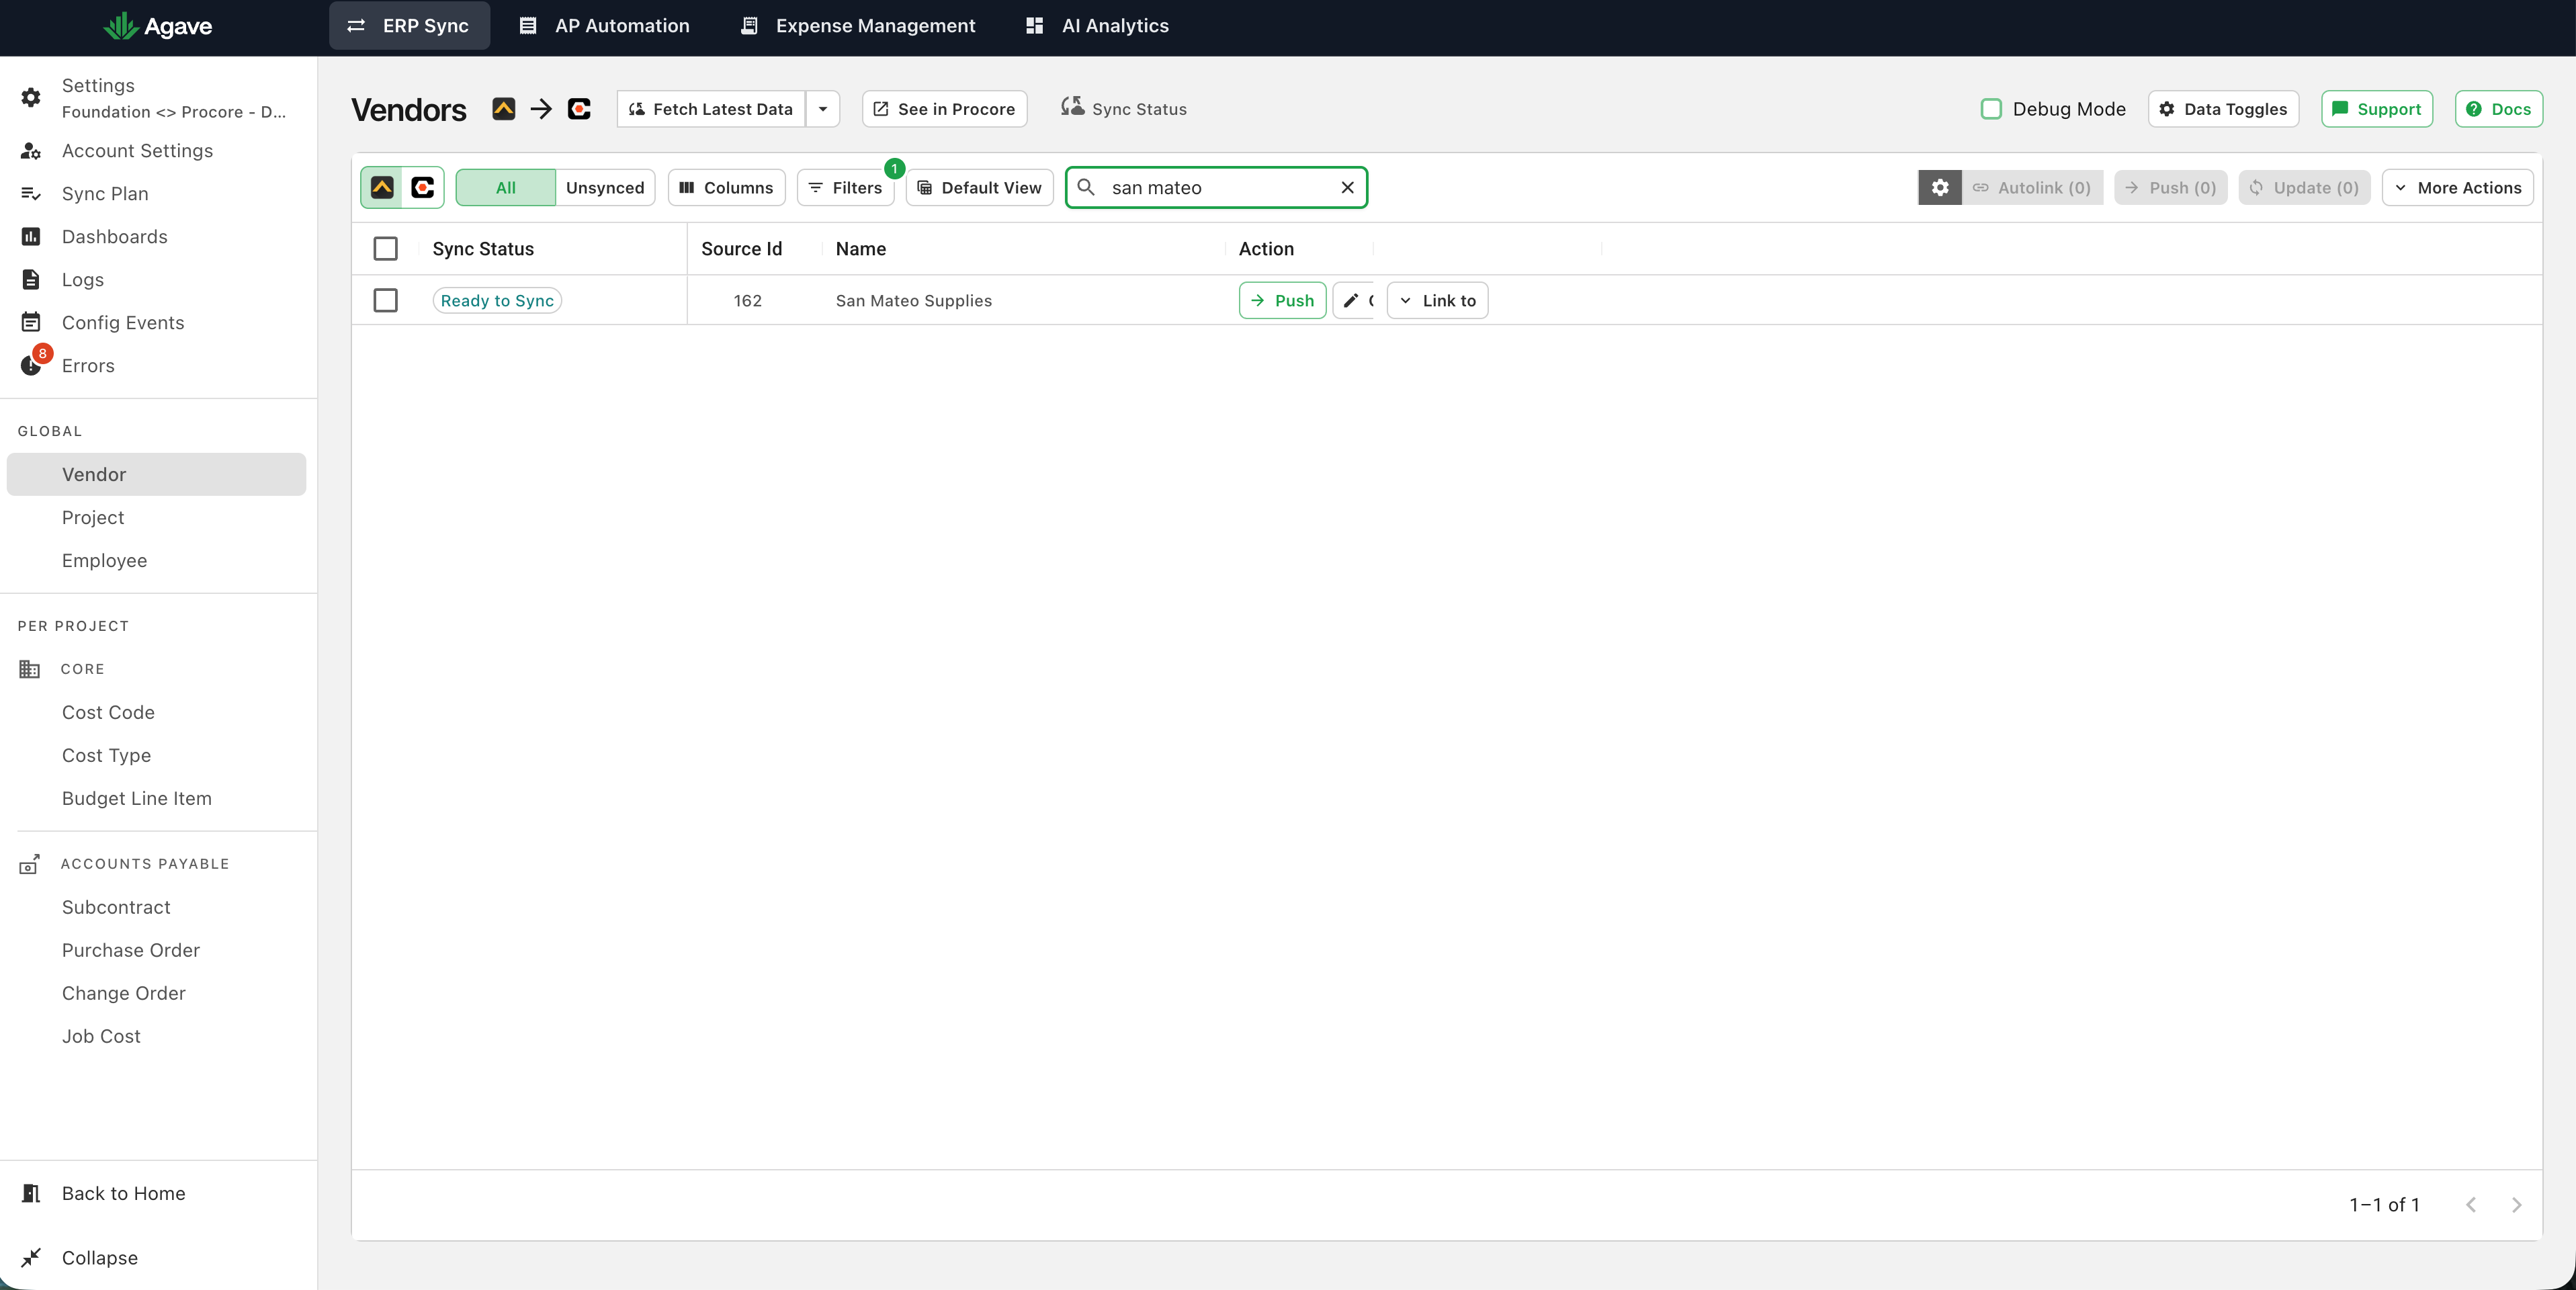Push the San Mateo Supplies vendor
The width and height of the screenshot is (2576, 1290).
click(1282, 301)
